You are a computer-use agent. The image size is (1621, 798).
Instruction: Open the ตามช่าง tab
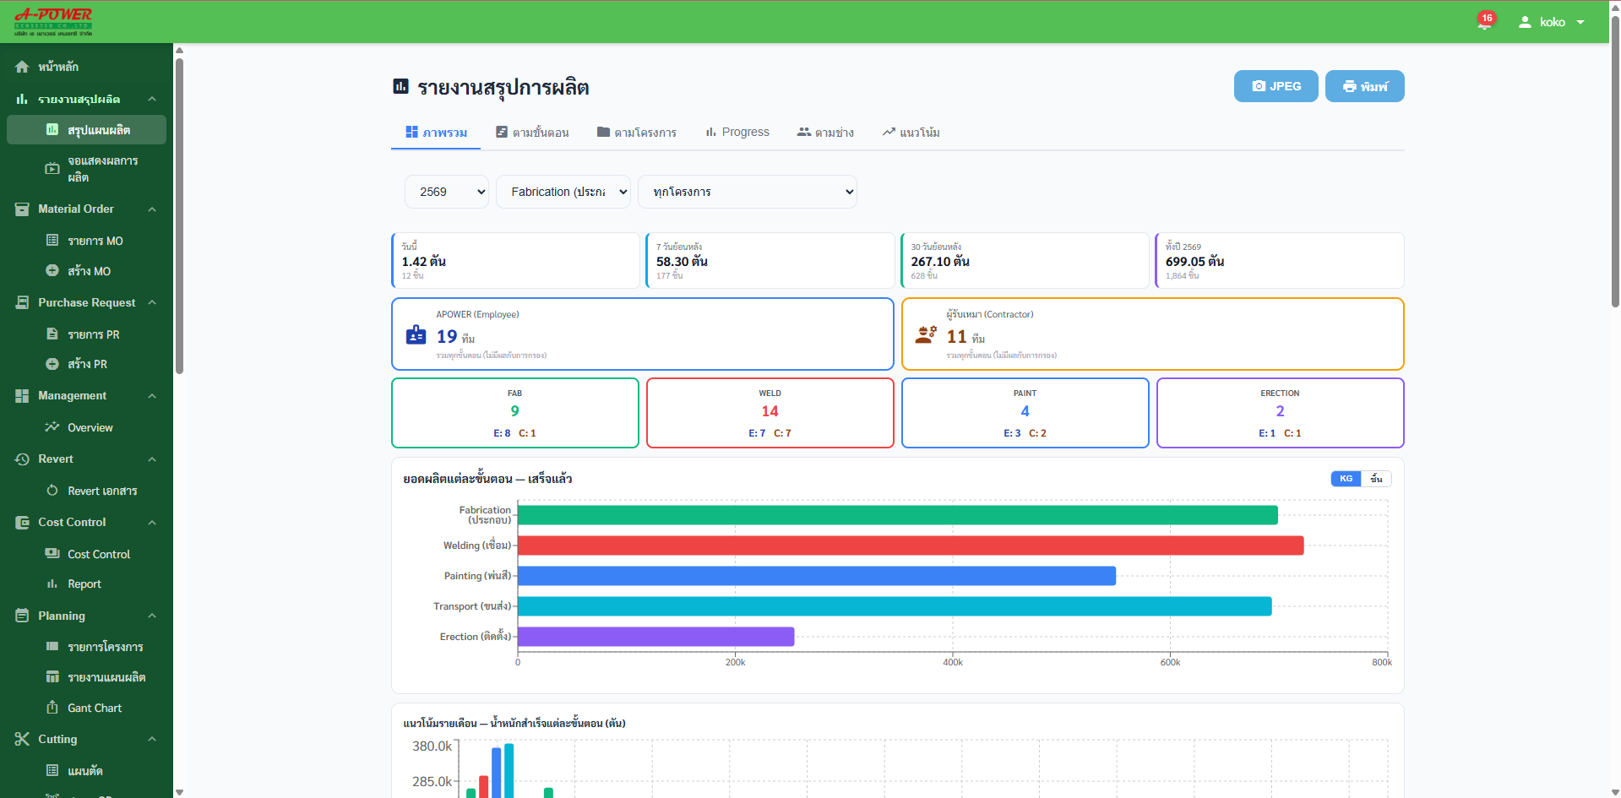click(x=825, y=133)
